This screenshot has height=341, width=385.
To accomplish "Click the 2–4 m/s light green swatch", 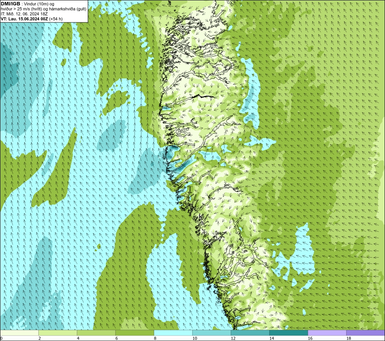I will click(x=58, y=333).
